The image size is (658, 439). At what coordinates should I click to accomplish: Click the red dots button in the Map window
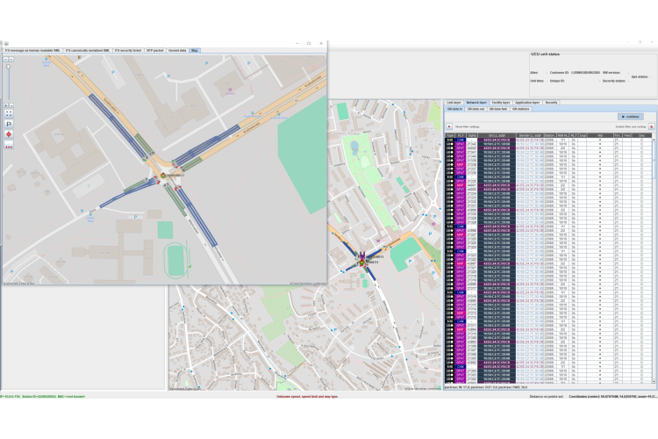point(9,145)
